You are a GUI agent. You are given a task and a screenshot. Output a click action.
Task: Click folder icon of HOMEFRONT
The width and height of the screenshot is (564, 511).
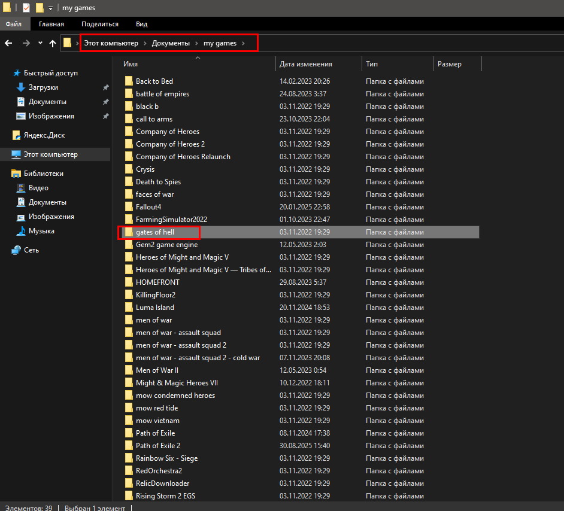coord(129,282)
